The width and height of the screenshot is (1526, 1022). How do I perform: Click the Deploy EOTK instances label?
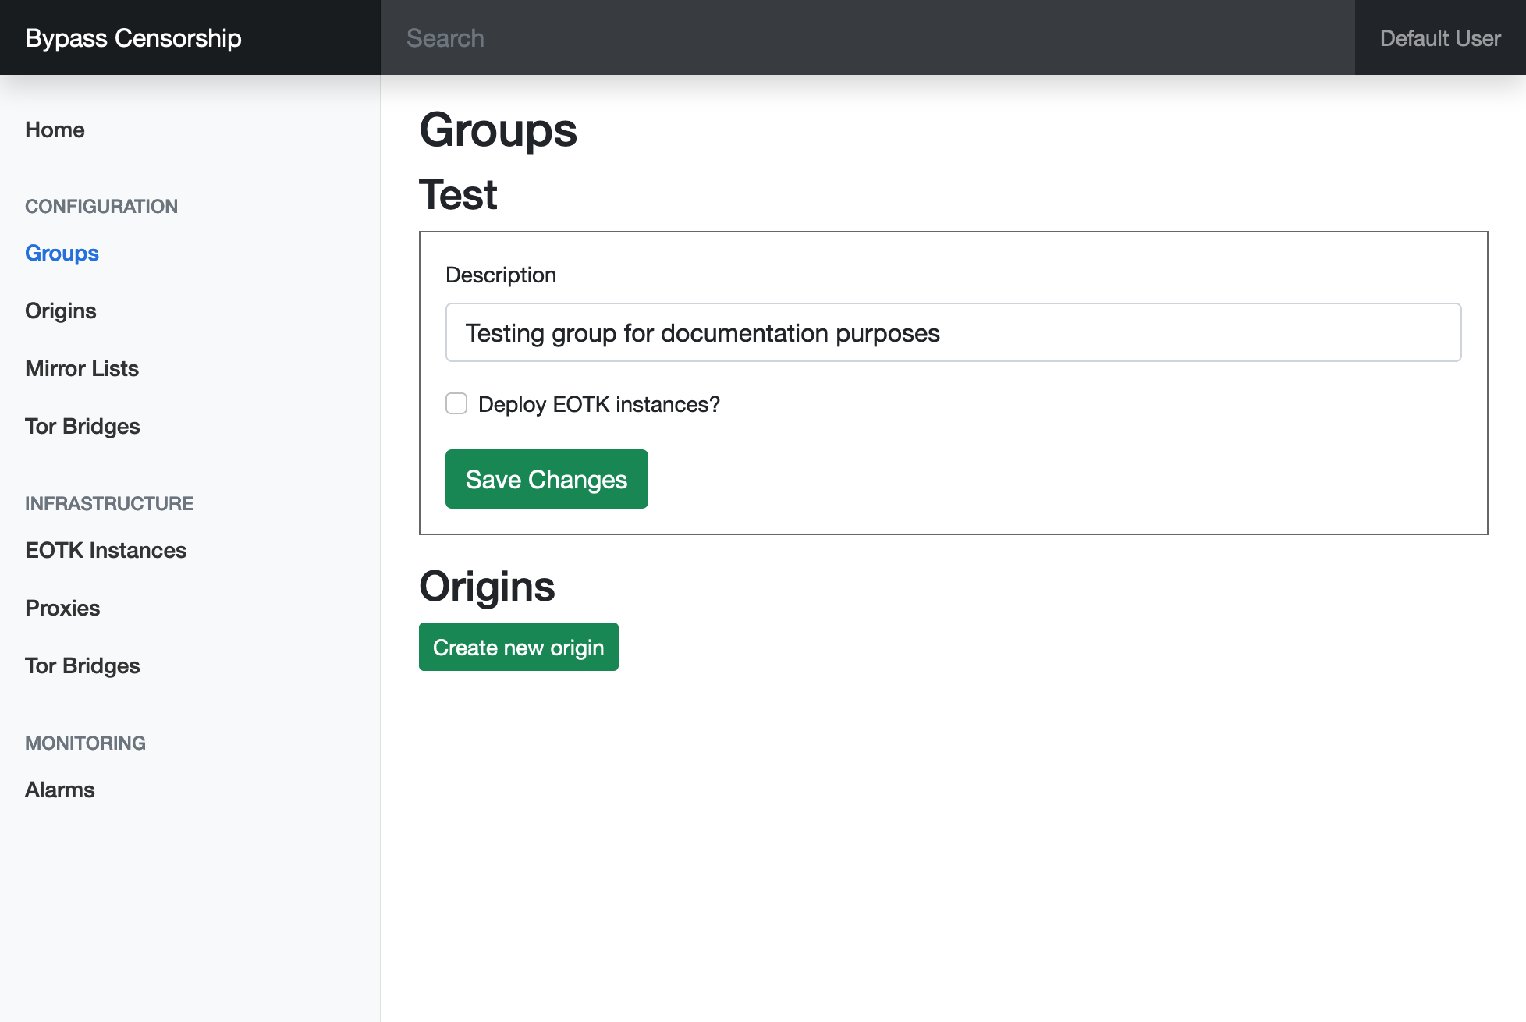tap(598, 404)
